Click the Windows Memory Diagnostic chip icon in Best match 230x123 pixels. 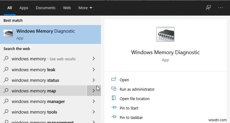[8, 34]
